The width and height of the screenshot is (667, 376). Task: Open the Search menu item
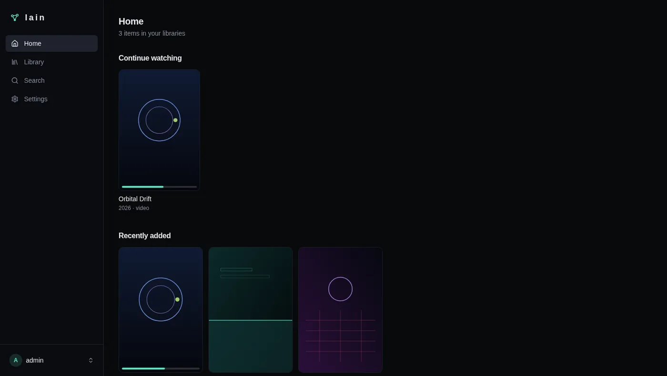click(51, 80)
